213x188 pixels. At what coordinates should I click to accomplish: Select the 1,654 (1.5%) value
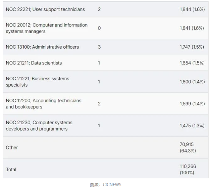(192, 63)
